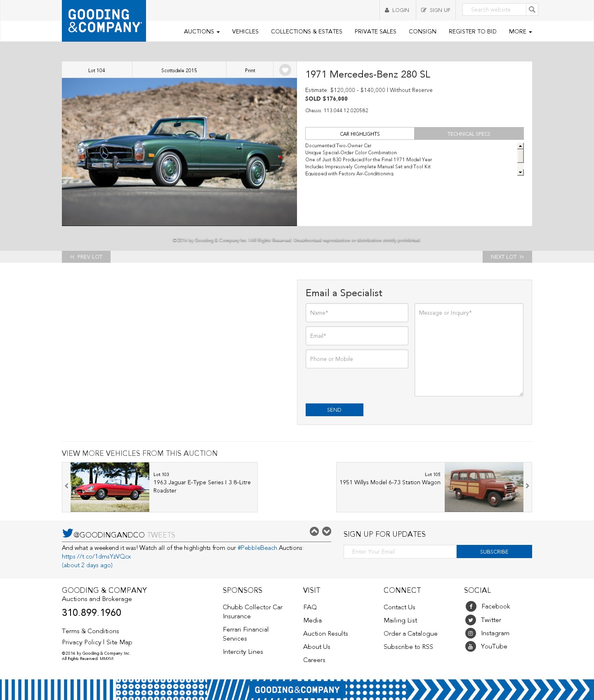Open the About Us link
The width and height of the screenshot is (594, 700).
317,647
